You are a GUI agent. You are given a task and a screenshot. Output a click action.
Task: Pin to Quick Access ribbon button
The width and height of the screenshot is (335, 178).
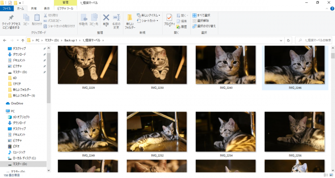click(11, 22)
